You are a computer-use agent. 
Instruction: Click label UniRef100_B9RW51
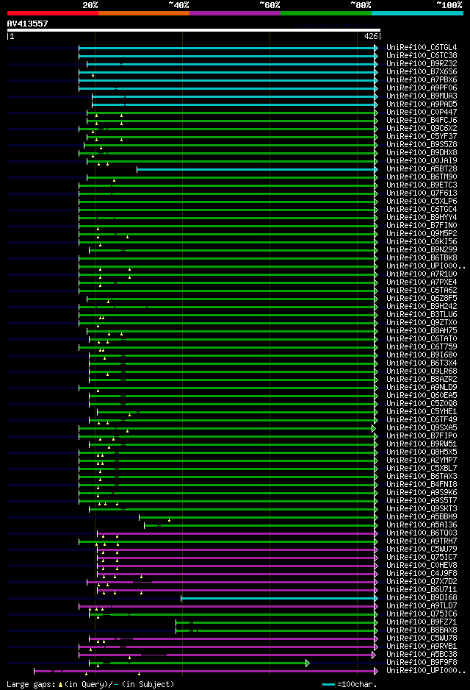(x=422, y=444)
